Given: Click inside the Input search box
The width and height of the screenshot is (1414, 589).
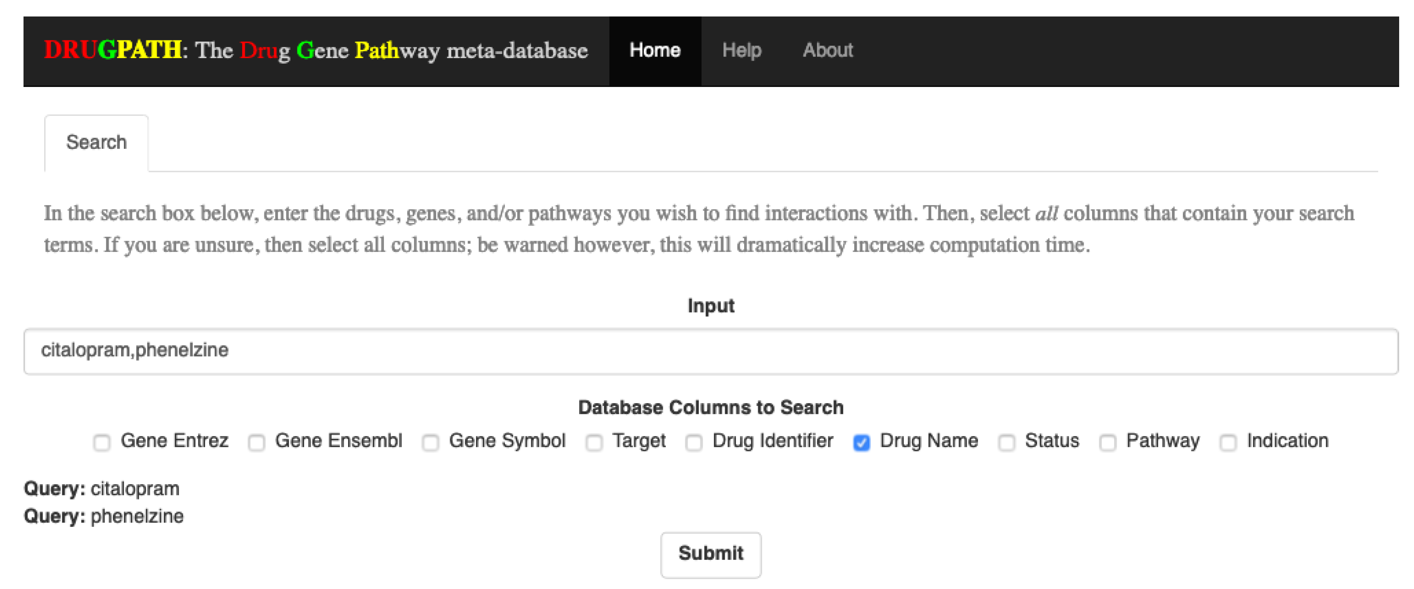Looking at the screenshot, I should pyautogui.click(x=710, y=351).
